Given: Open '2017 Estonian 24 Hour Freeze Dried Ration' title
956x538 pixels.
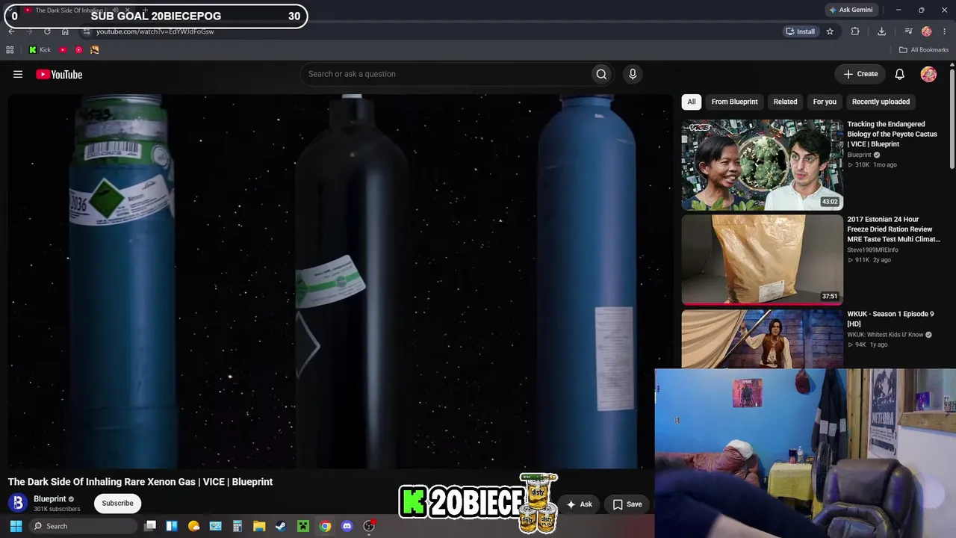Looking at the screenshot, I should click(x=893, y=229).
